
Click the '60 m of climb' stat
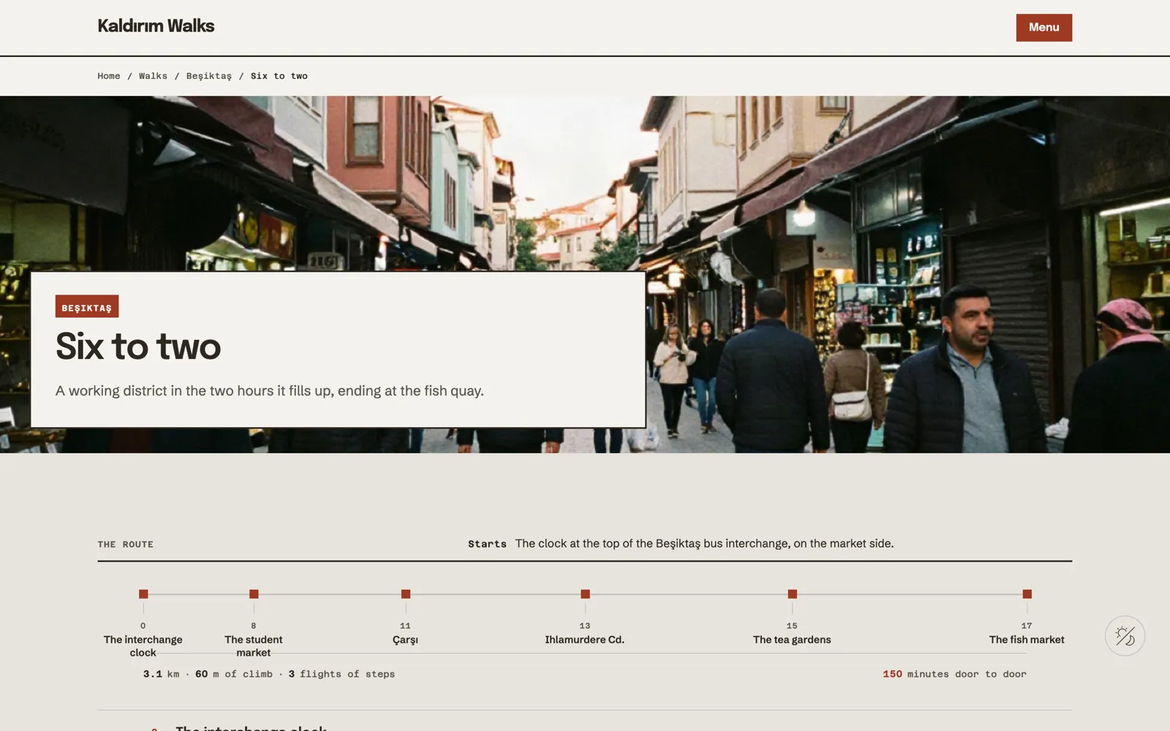[234, 674]
